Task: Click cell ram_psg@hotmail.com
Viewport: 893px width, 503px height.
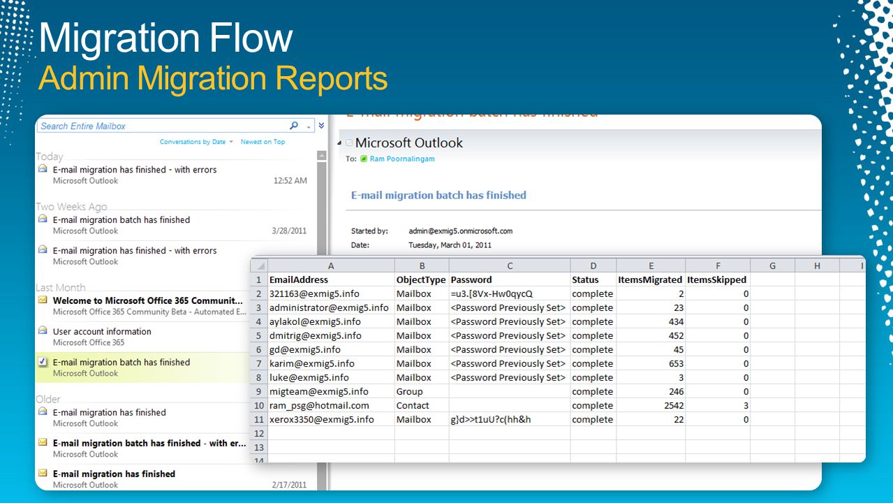Action: [x=331, y=405]
